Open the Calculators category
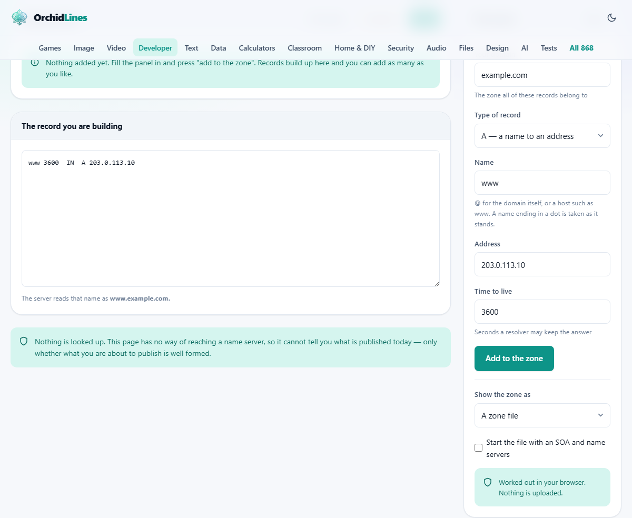Screen dimensions: 632x518 click(257, 48)
